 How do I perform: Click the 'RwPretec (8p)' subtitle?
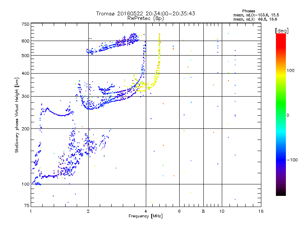pos(145,18)
